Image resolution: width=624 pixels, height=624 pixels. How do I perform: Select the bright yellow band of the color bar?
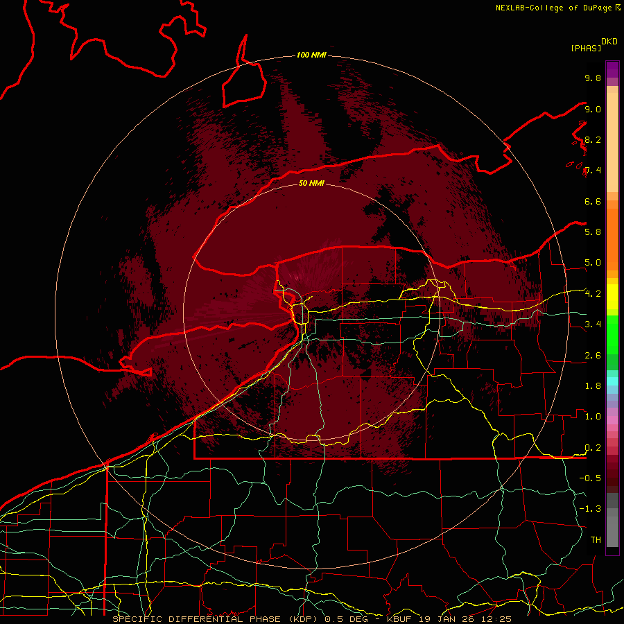[x=612, y=297]
